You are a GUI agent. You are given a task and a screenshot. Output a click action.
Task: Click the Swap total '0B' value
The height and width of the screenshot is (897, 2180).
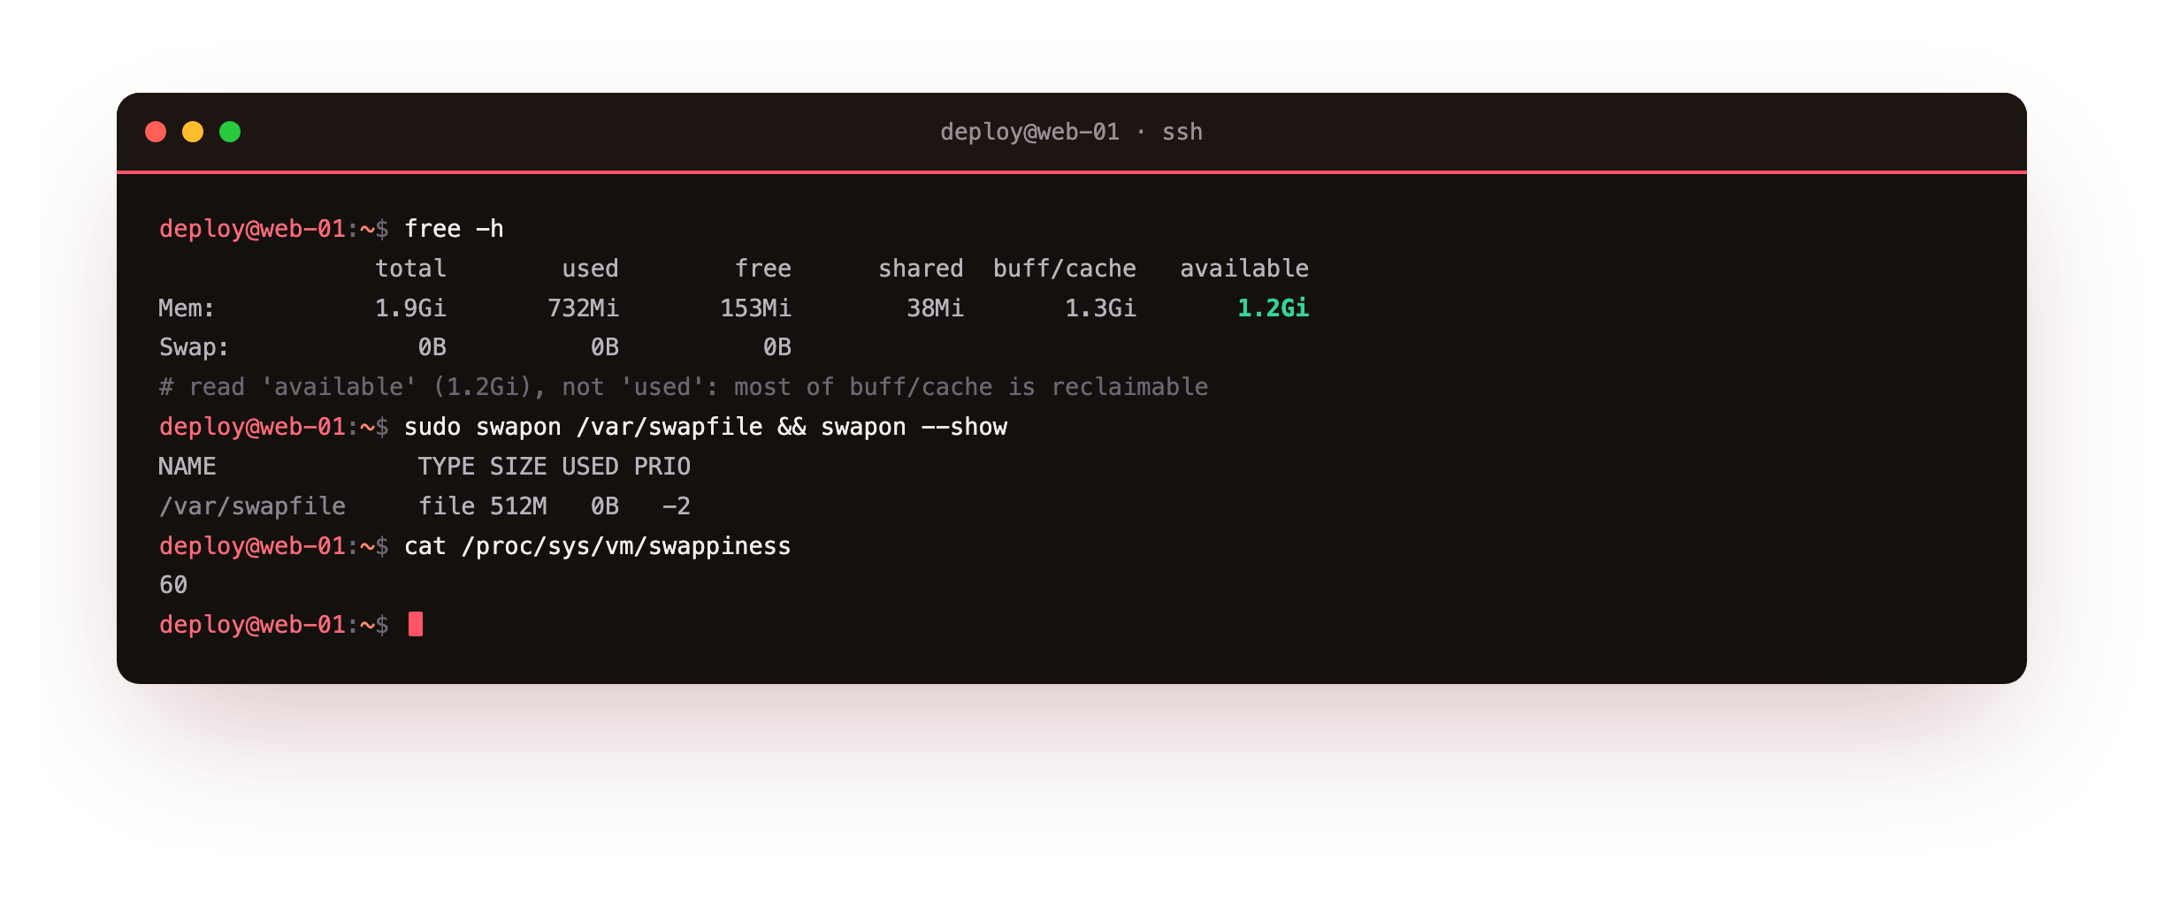432,346
